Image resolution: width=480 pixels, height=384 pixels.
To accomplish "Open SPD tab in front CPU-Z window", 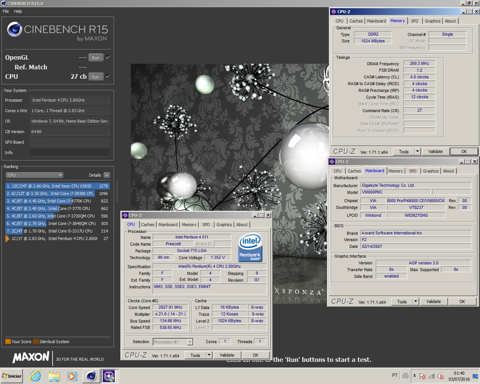I will (x=206, y=225).
